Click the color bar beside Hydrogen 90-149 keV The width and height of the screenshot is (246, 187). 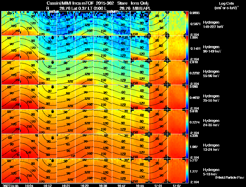click(187, 48)
